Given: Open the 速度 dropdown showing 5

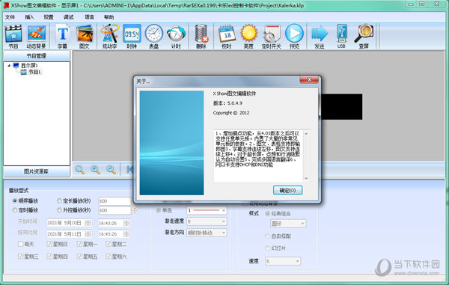Looking at the screenshot, I should (x=283, y=261).
